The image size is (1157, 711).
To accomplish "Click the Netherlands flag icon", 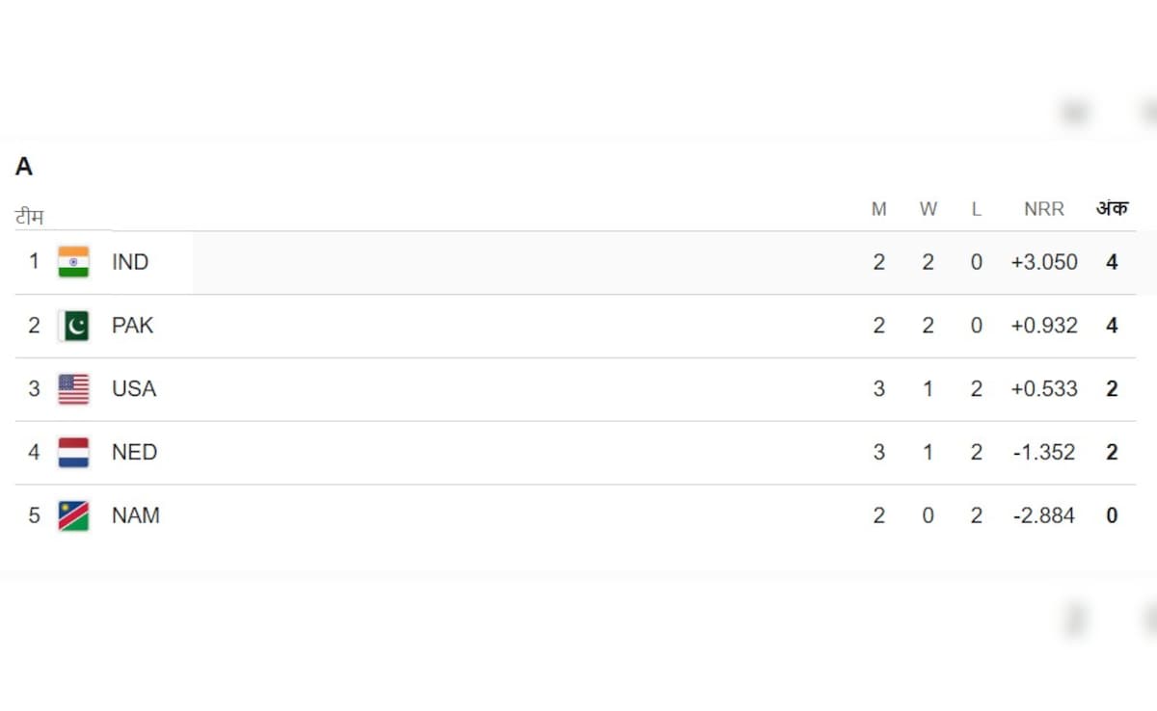I will click(73, 453).
